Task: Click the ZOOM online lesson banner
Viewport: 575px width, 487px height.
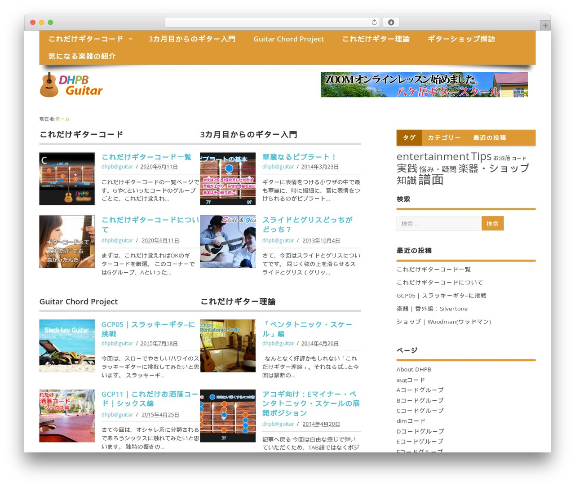Action: click(x=424, y=84)
